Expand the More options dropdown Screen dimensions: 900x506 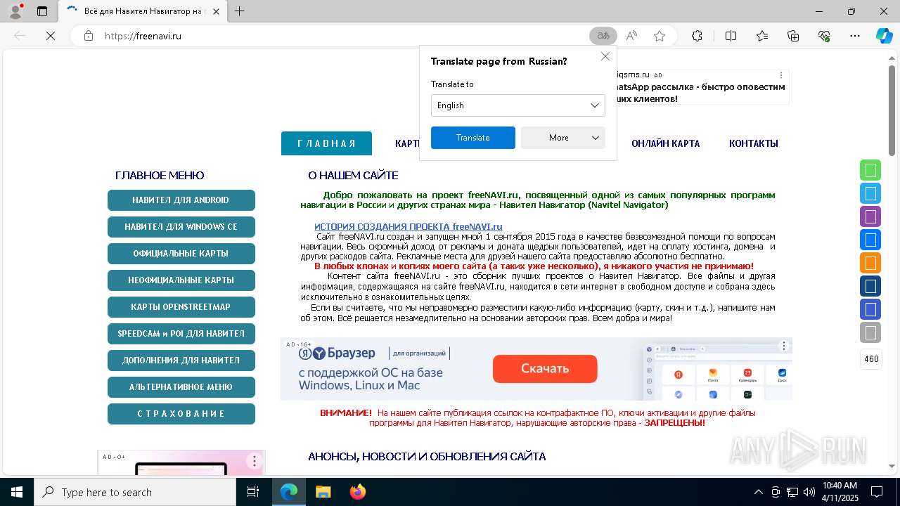click(563, 138)
